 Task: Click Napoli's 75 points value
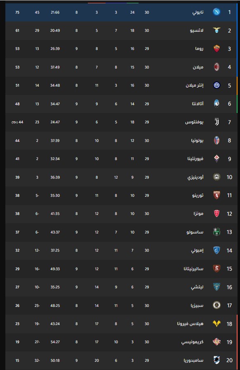pos(17,12)
